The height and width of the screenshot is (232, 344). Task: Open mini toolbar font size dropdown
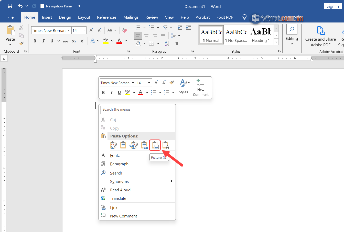point(149,83)
